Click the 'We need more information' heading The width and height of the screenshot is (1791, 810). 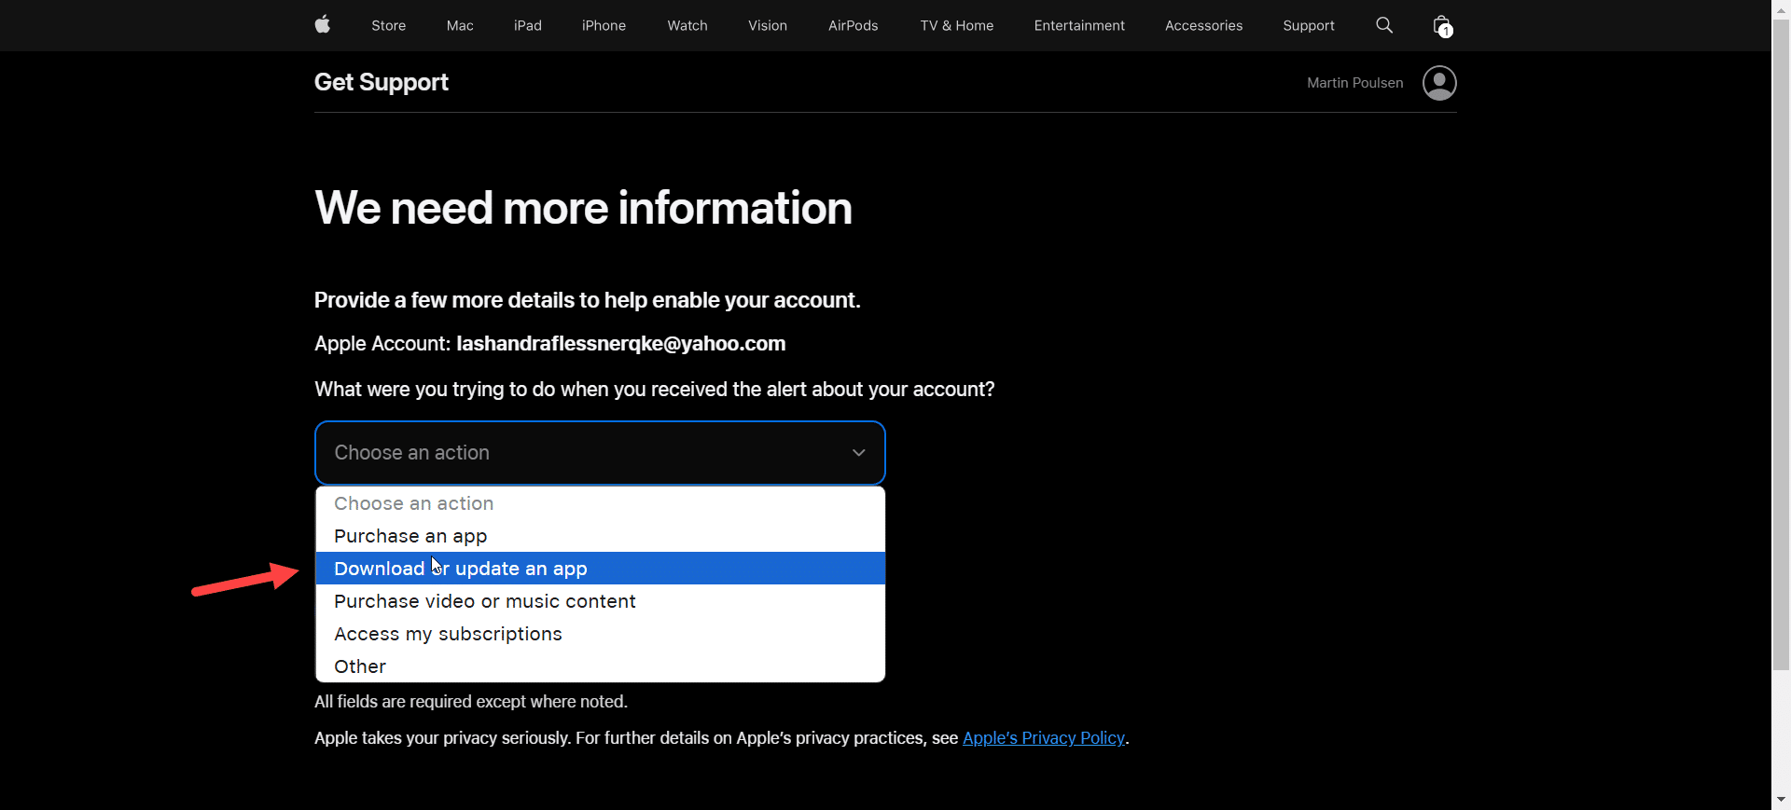pyautogui.click(x=583, y=208)
